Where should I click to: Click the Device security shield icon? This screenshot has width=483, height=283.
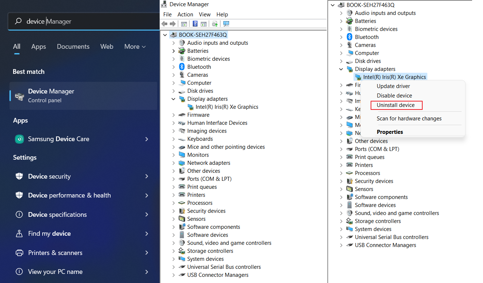[19, 176]
